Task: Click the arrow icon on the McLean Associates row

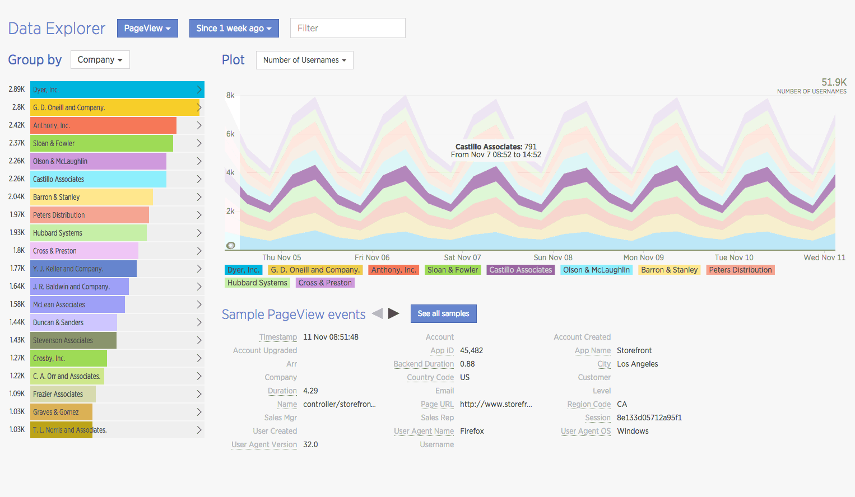Action: 199,304
